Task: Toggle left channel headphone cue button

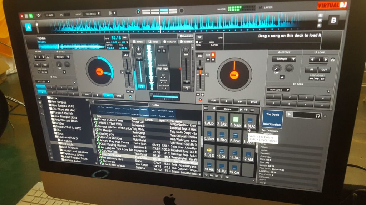Action: (x=141, y=86)
